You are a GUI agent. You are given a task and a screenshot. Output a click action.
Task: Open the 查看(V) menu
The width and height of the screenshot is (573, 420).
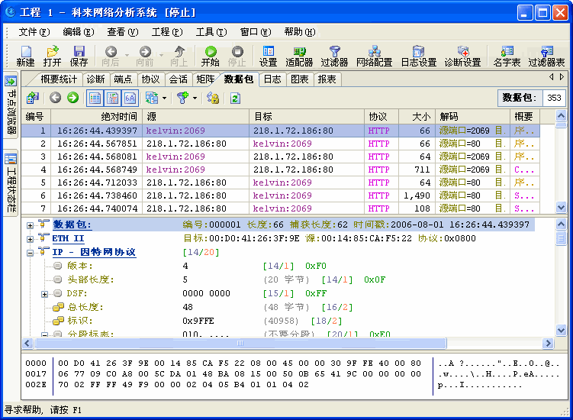tap(122, 32)
